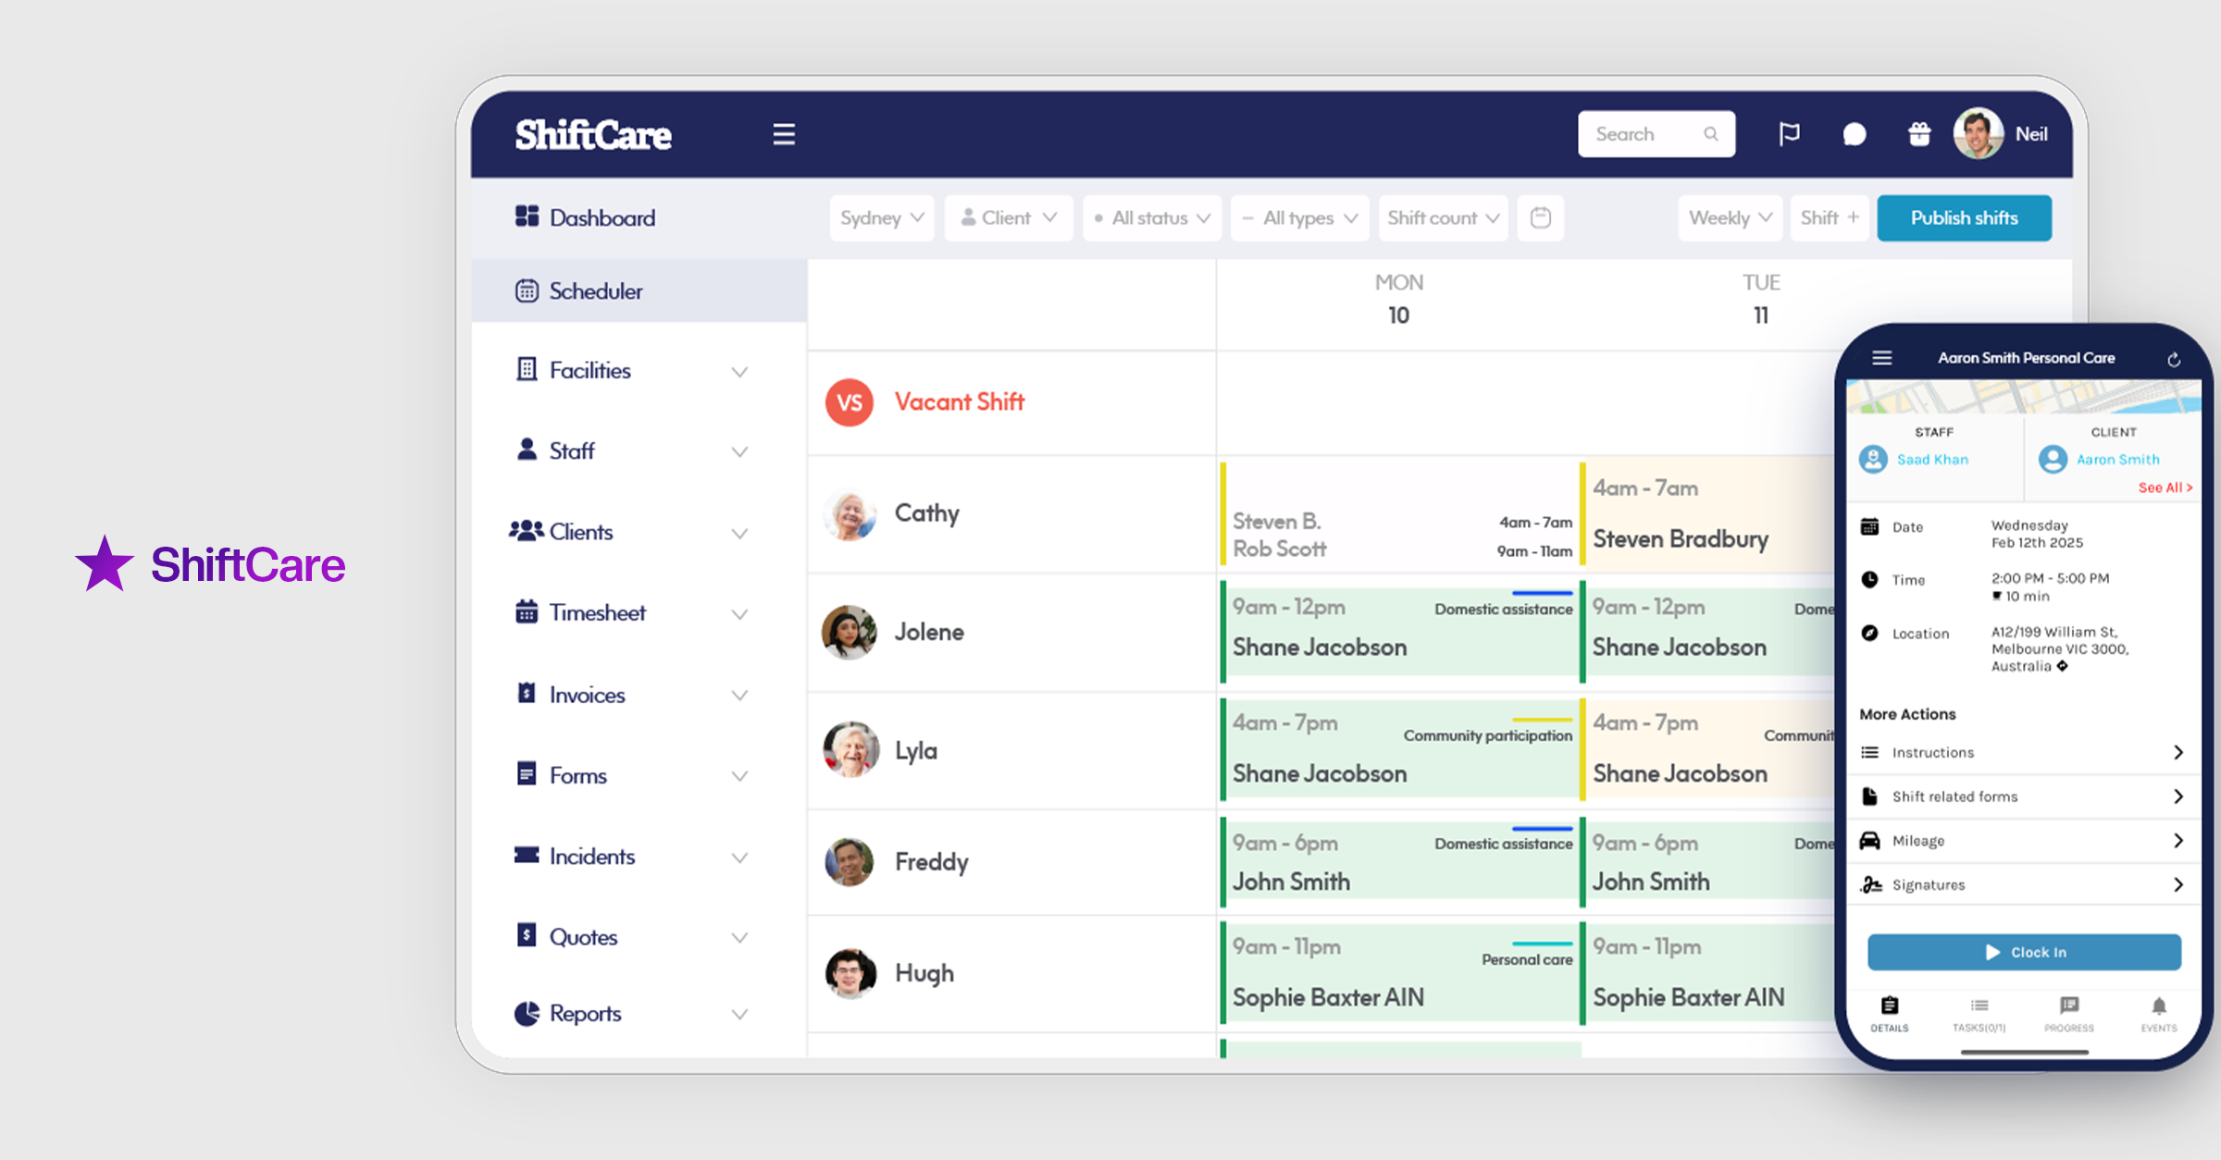The width and height of the screenshot is (2221, 1160).
Task: Expand the Facilities submenu chevron
Action: (739, 372)
